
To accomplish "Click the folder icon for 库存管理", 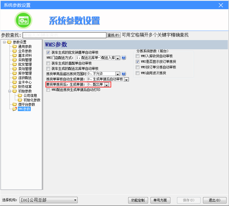I will (x=15, y=73).
